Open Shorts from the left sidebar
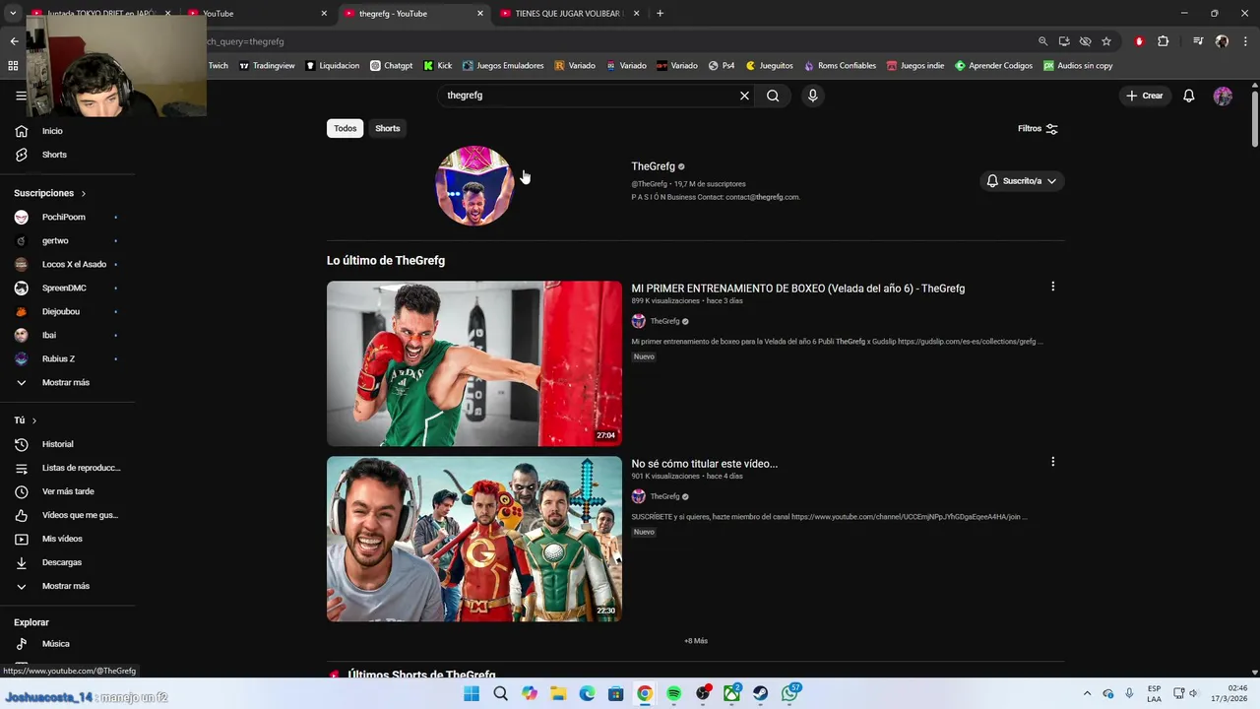 pyautogui.click(x=54, y=155)
